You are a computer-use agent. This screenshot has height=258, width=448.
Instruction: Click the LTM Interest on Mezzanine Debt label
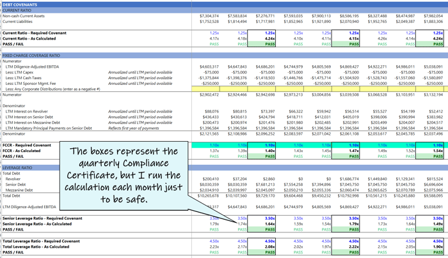click(38, 123)
